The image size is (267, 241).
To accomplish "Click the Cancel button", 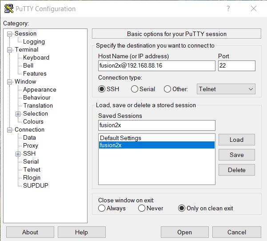I will (x=237, y=232).
